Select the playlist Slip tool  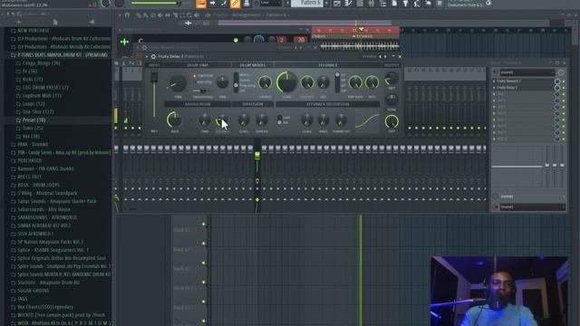(168, 15)
